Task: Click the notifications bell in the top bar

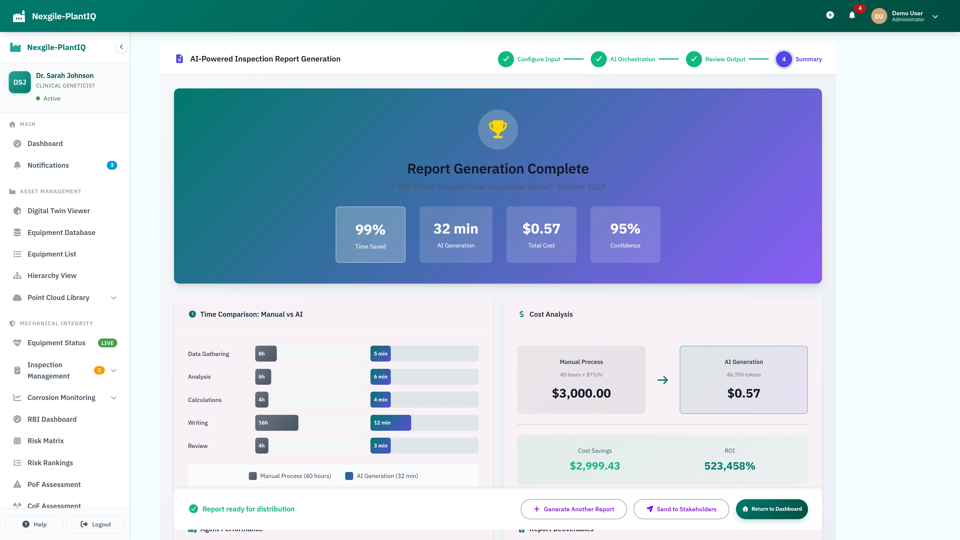Action: point(851,15)
